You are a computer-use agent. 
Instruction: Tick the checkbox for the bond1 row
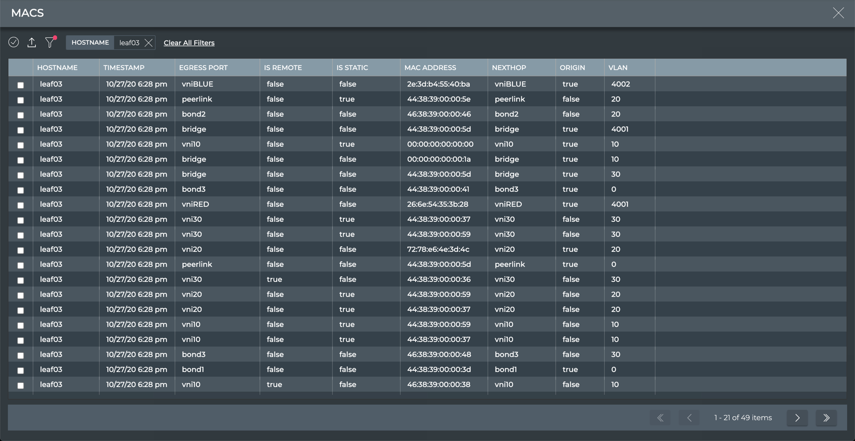coord(21,371)
